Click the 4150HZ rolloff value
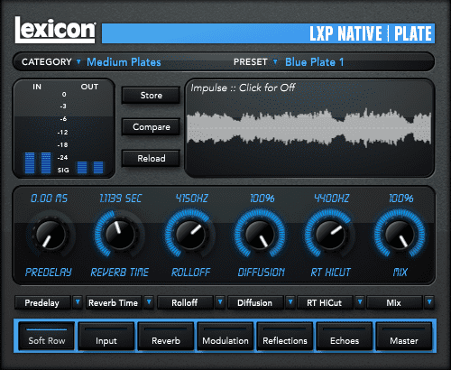Screen dimensions: 451x370 [x=192, y=199]
